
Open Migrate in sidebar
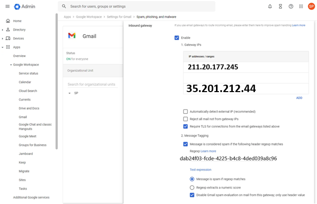pos(24,171)
